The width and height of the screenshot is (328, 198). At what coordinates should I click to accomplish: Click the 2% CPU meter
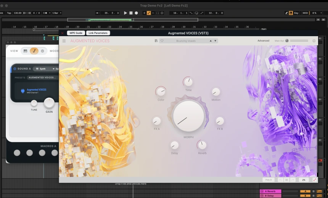pos(304,180)
